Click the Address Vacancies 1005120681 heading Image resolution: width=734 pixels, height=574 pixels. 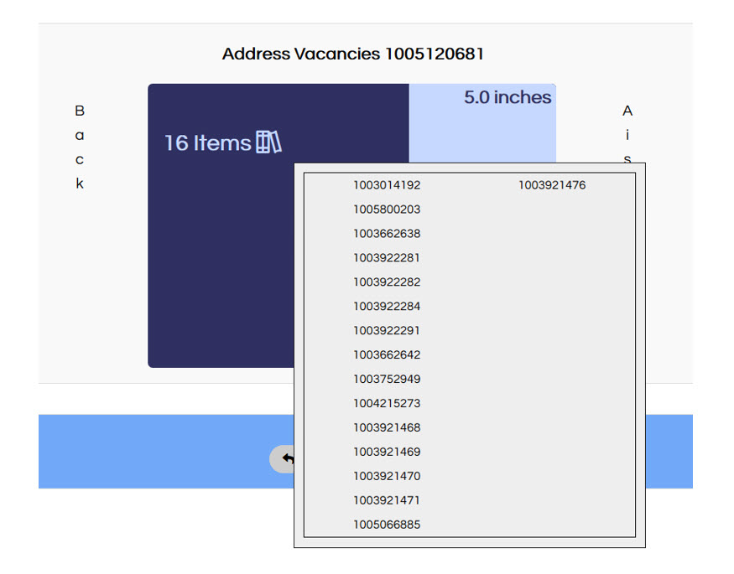point(353,54)
